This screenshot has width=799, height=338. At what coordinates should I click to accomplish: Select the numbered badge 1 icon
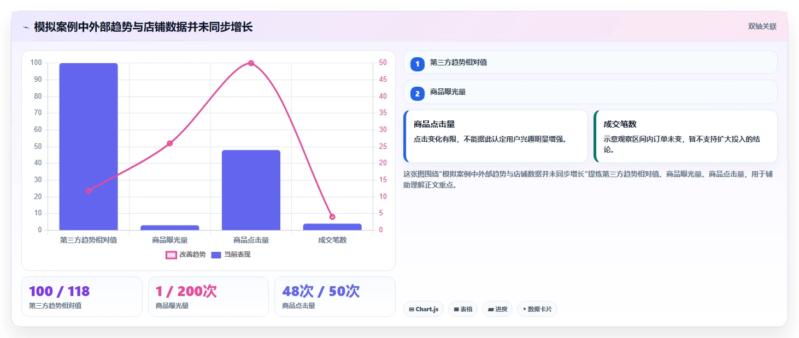click(x=418, y=64)
